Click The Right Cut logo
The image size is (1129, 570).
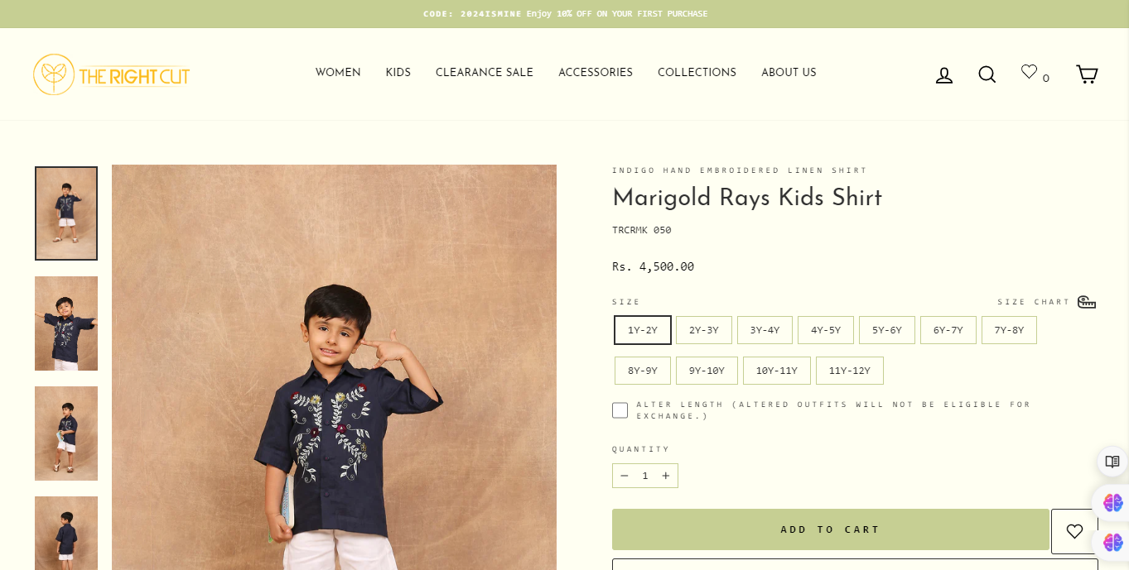point(112,74)
